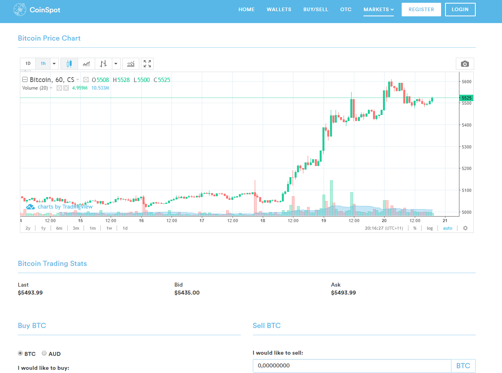Collapse the Bitcoin legend box

click(25, 80)
